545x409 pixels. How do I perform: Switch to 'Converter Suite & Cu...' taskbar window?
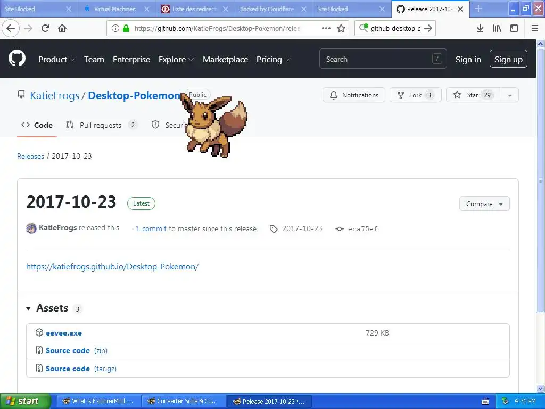(x=184, y=401)
